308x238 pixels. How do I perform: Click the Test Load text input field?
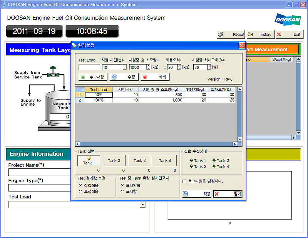[89, 67]
